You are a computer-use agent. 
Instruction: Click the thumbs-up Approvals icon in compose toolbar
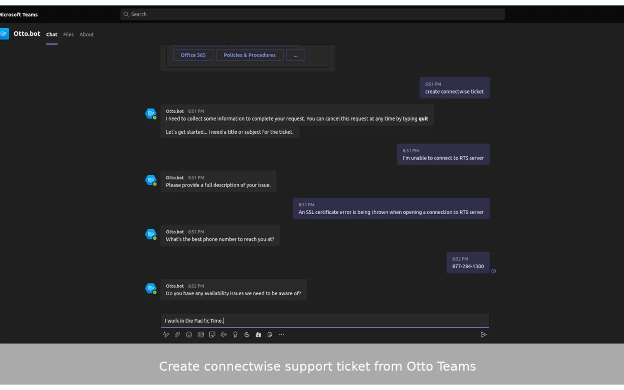point(258,335)
